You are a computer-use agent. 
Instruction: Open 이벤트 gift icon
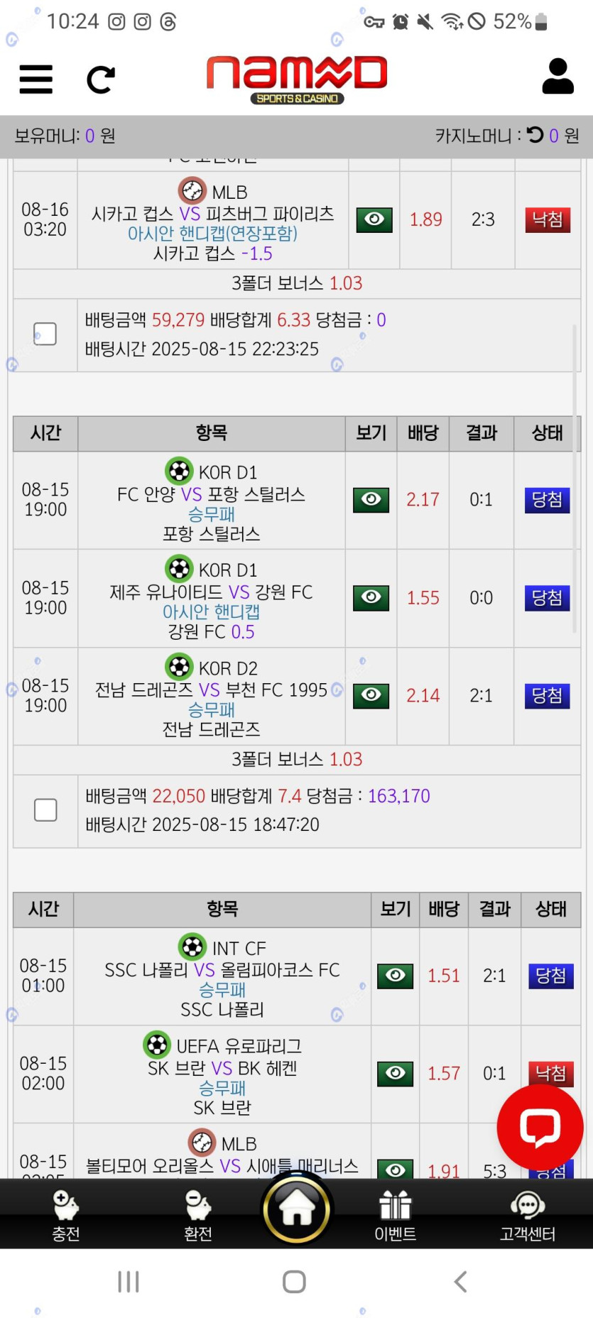click(395, 1216)
